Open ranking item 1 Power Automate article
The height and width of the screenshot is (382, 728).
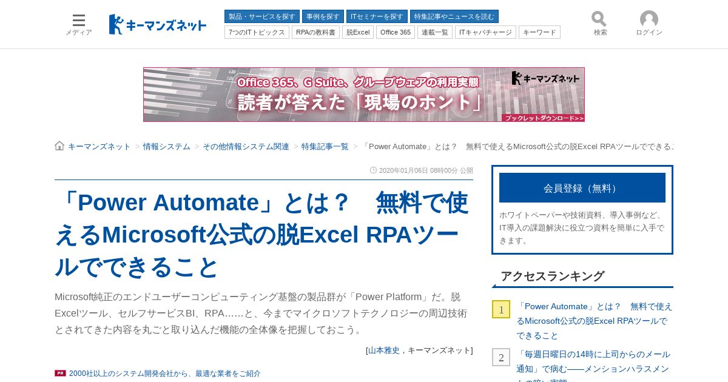595,321
